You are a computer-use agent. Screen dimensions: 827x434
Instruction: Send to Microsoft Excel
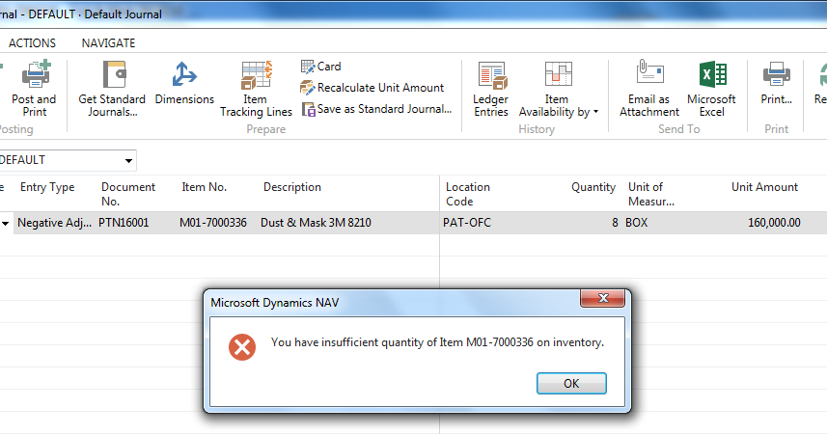pyautogui.click(x=711, y=89)
